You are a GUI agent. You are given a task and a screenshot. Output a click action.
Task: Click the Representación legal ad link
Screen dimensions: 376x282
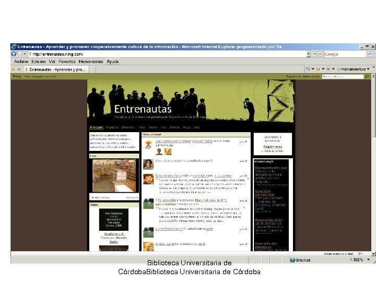coord(271,168)
